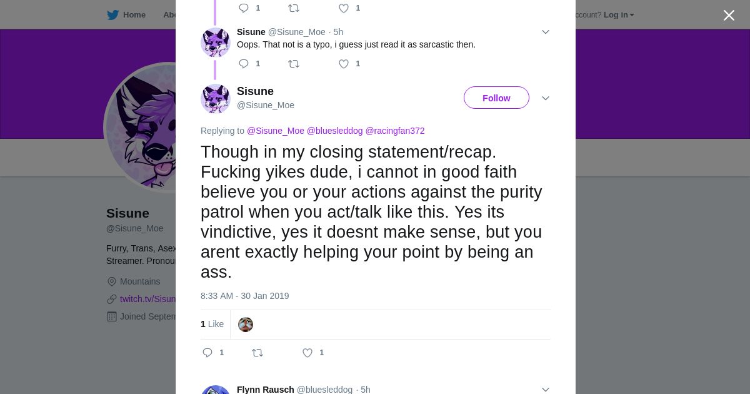
Task: Follow Sisune with the Follow button
Action: coord(496,98)
